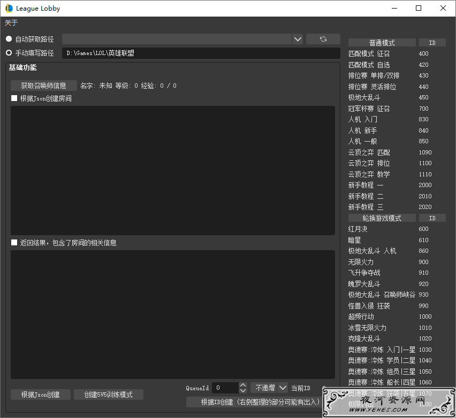Select the 红月决 row
The width and height of the screenshot is (456, 418).
[x=397, y=229]
